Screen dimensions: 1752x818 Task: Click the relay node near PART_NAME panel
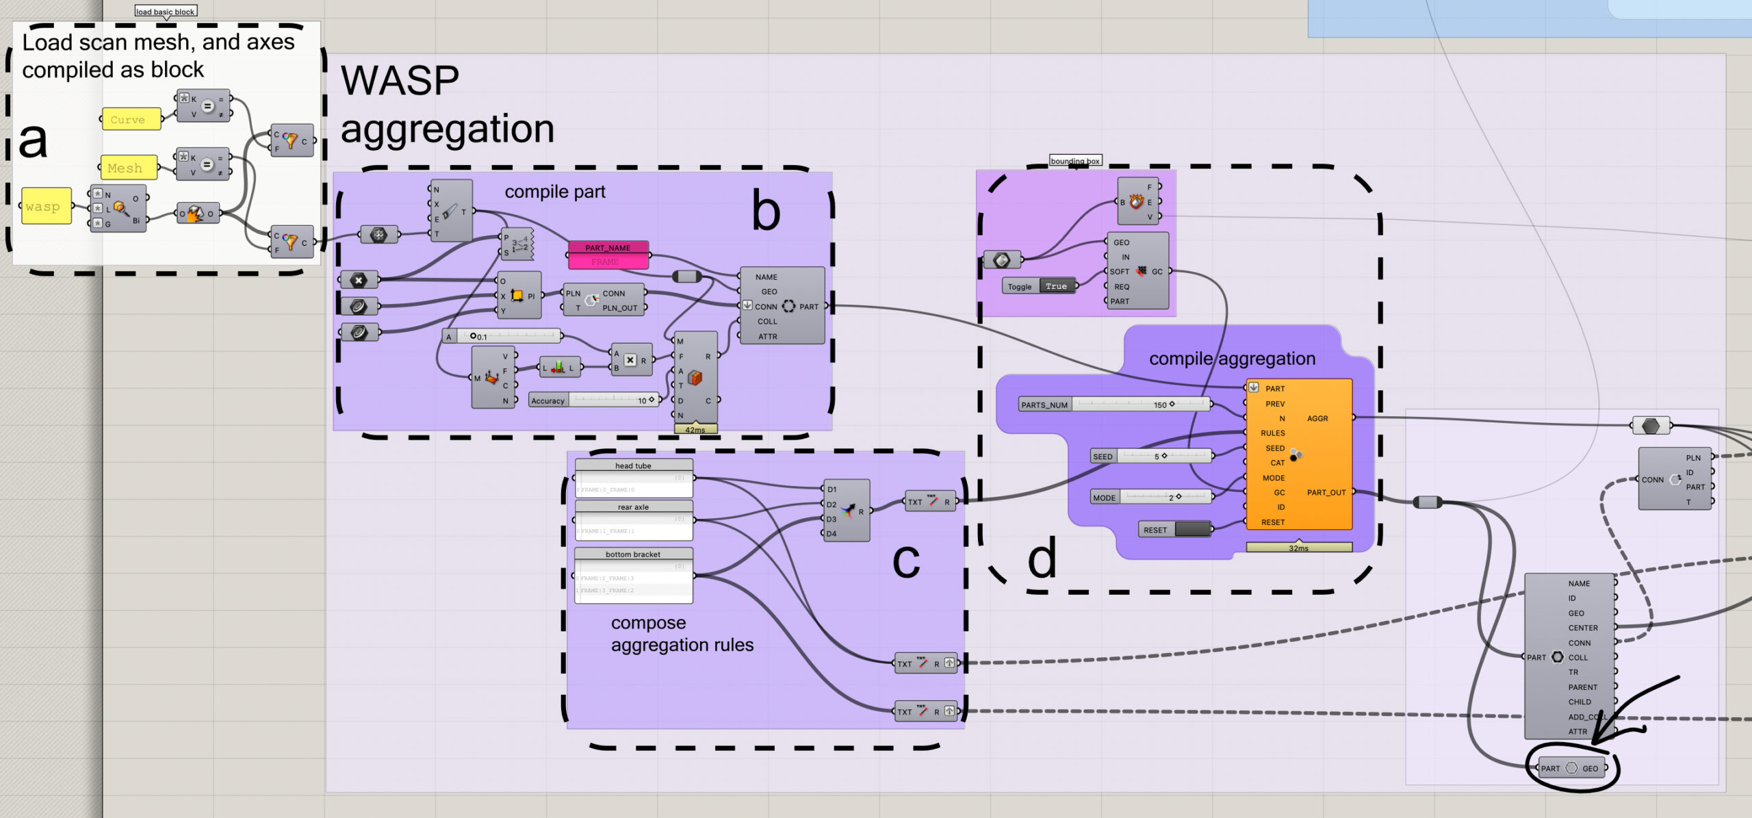pyautogui.click(x=687, y=277)
